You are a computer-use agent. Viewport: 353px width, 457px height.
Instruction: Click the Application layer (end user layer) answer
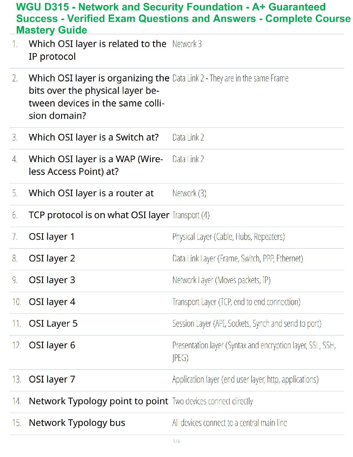[x=245, y=379]
